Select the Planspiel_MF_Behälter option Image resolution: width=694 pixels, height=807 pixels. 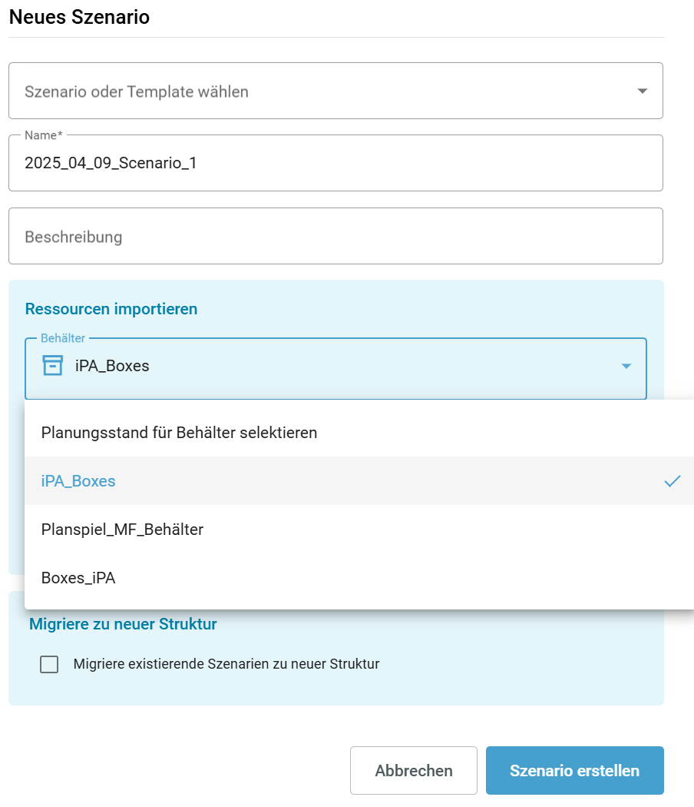click(x=359, y=529)
